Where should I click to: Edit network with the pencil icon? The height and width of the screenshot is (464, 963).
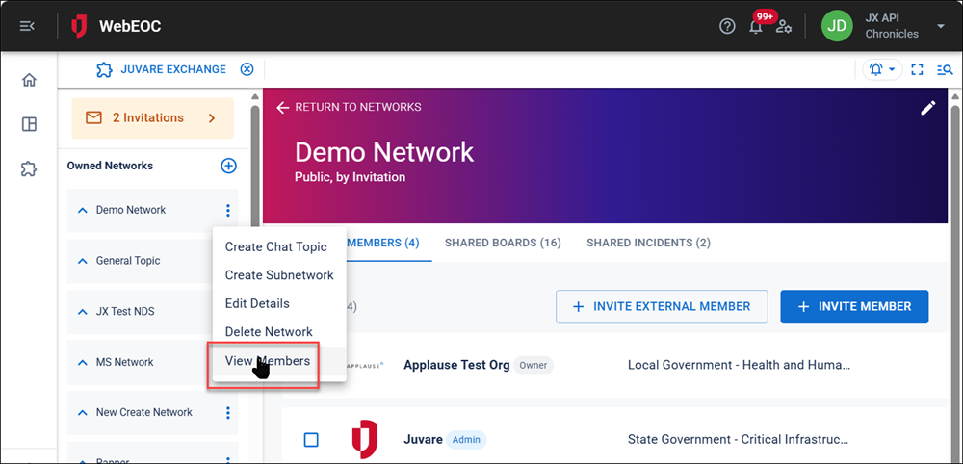pyautogui.click(x=928, y=108)
